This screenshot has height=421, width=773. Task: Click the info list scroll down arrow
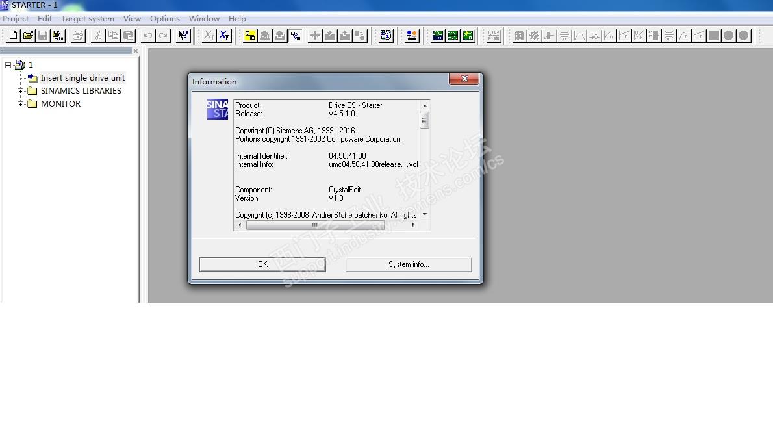click(424, 214)
